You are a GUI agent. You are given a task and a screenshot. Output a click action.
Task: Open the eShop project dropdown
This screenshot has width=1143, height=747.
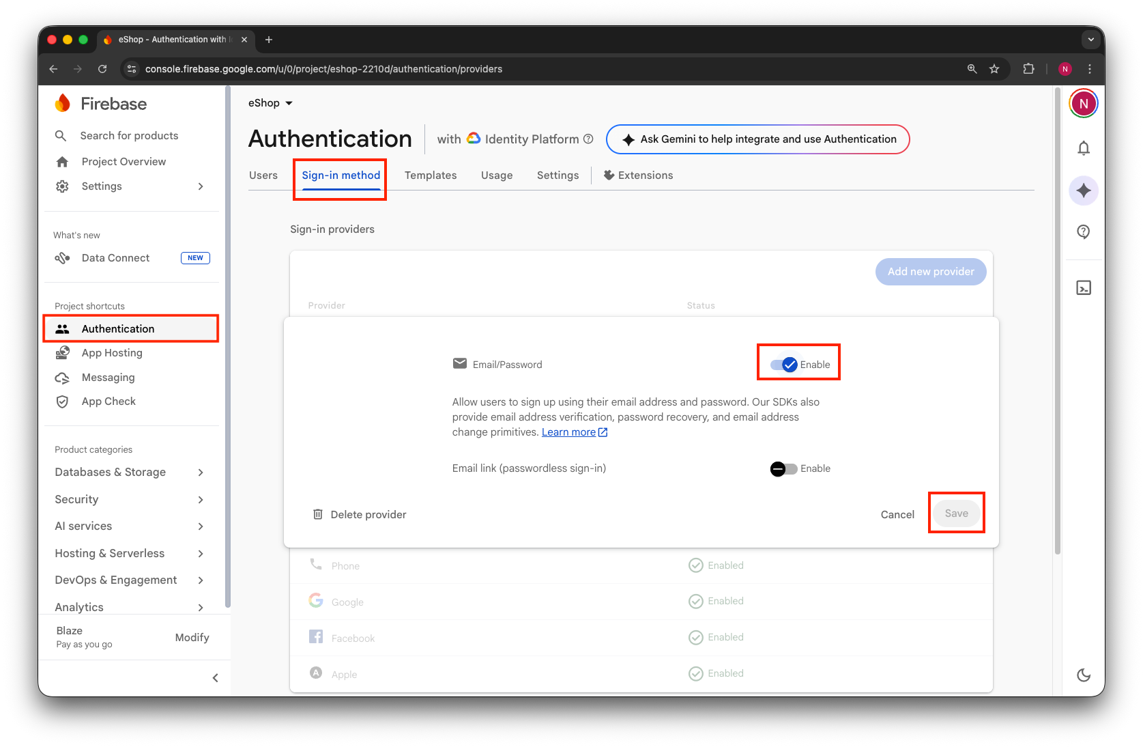(x=270, y=103)
